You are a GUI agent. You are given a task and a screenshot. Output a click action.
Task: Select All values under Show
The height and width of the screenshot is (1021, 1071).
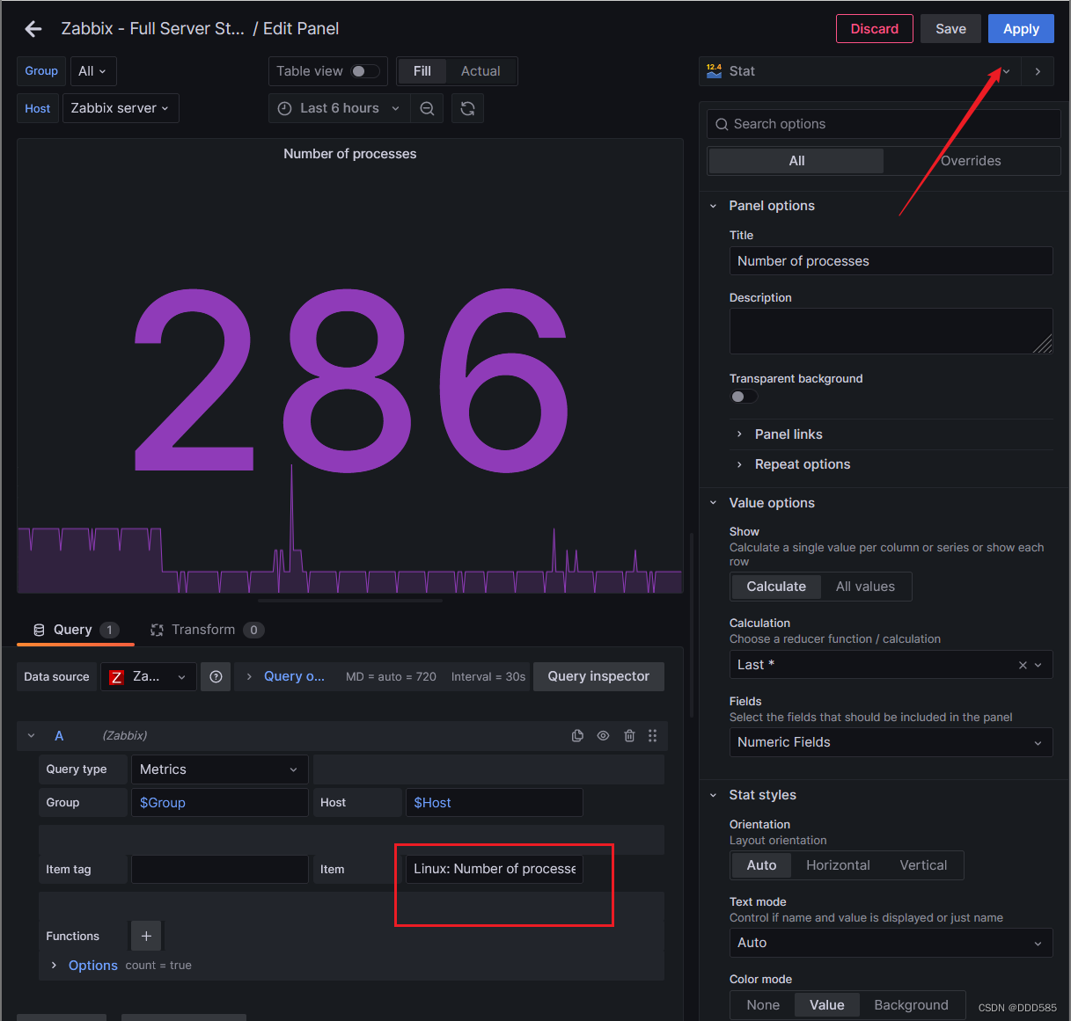coord(865,587)
